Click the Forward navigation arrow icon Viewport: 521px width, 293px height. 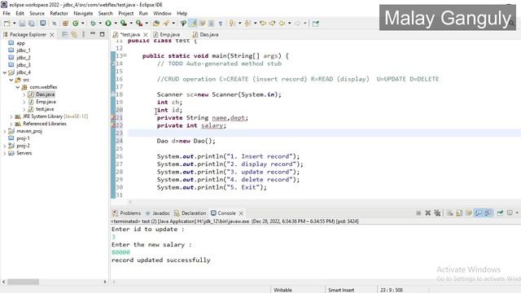coord(297,24)
